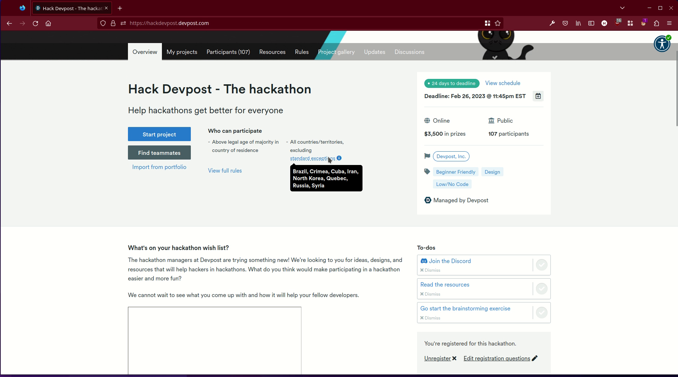Open the site information padlock panel
This screenshot has width=678, height=377.
click(113, 23)
